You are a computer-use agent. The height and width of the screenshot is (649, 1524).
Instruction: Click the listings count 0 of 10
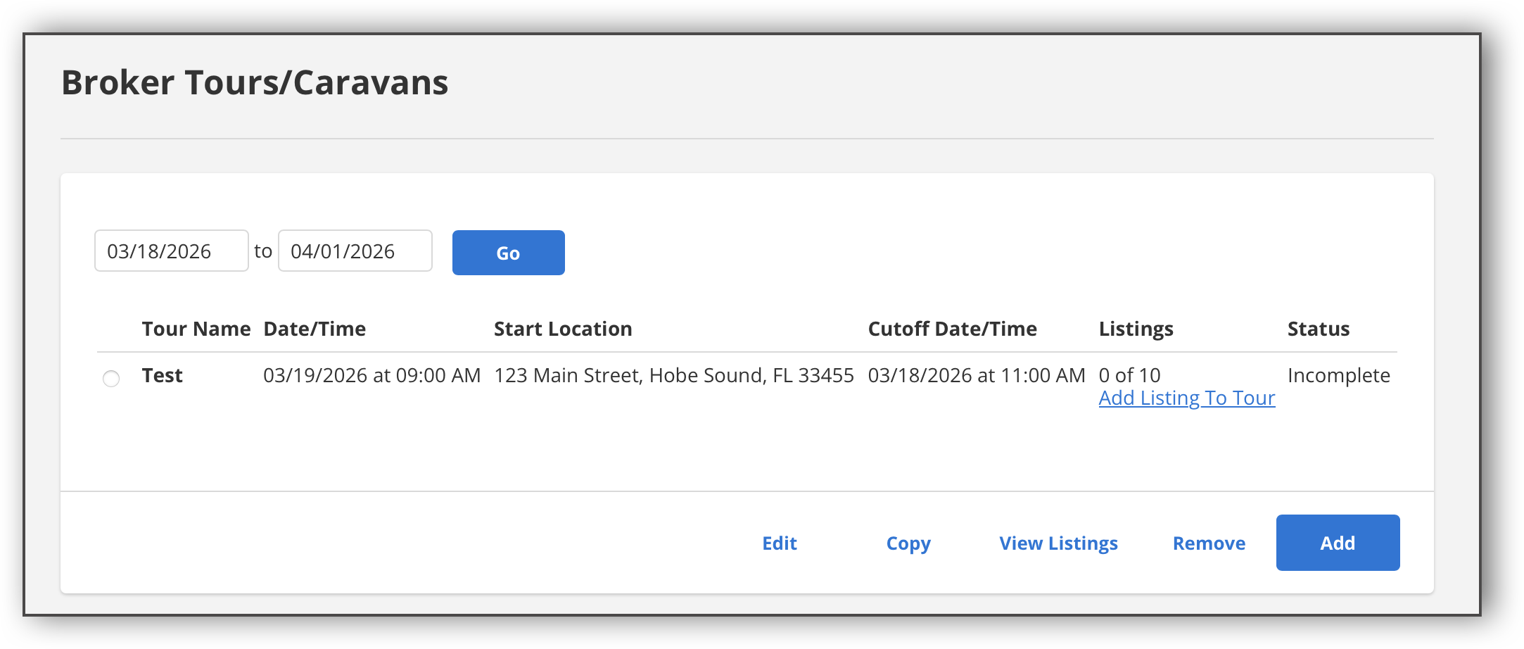coord(1130,375)
